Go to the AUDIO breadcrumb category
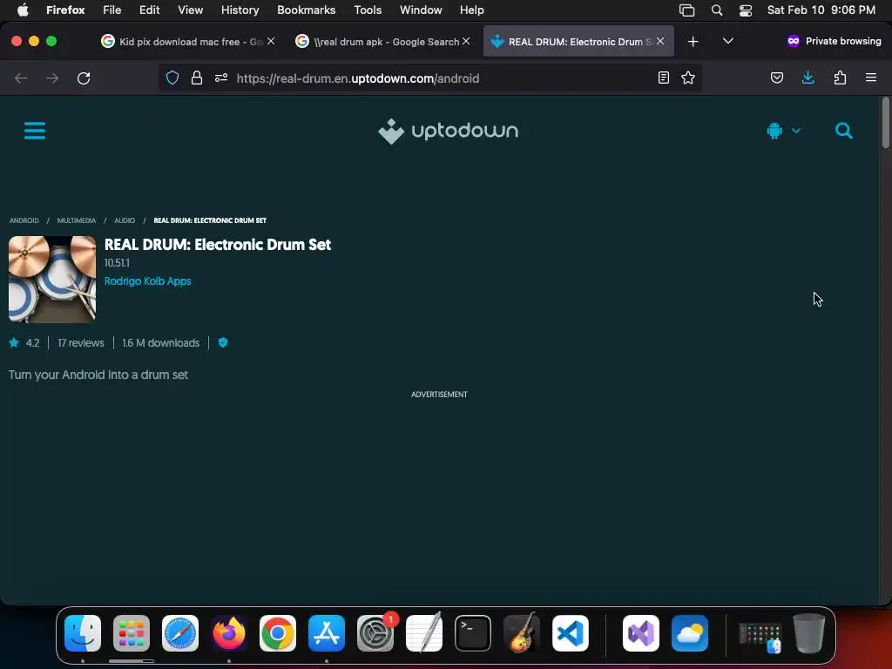 click(x=125, y=220)
